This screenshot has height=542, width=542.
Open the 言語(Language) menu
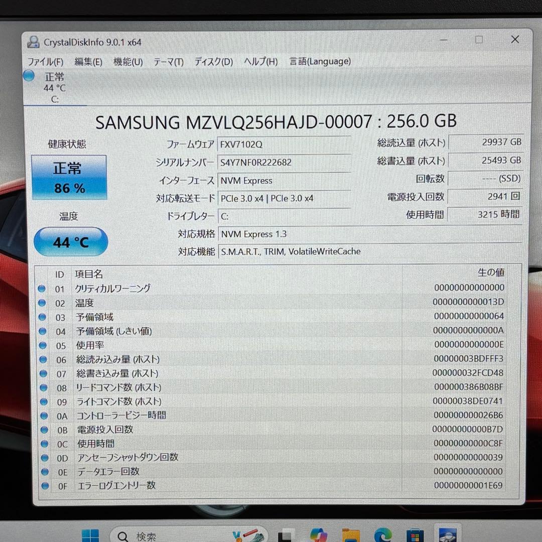pos(320,61)
